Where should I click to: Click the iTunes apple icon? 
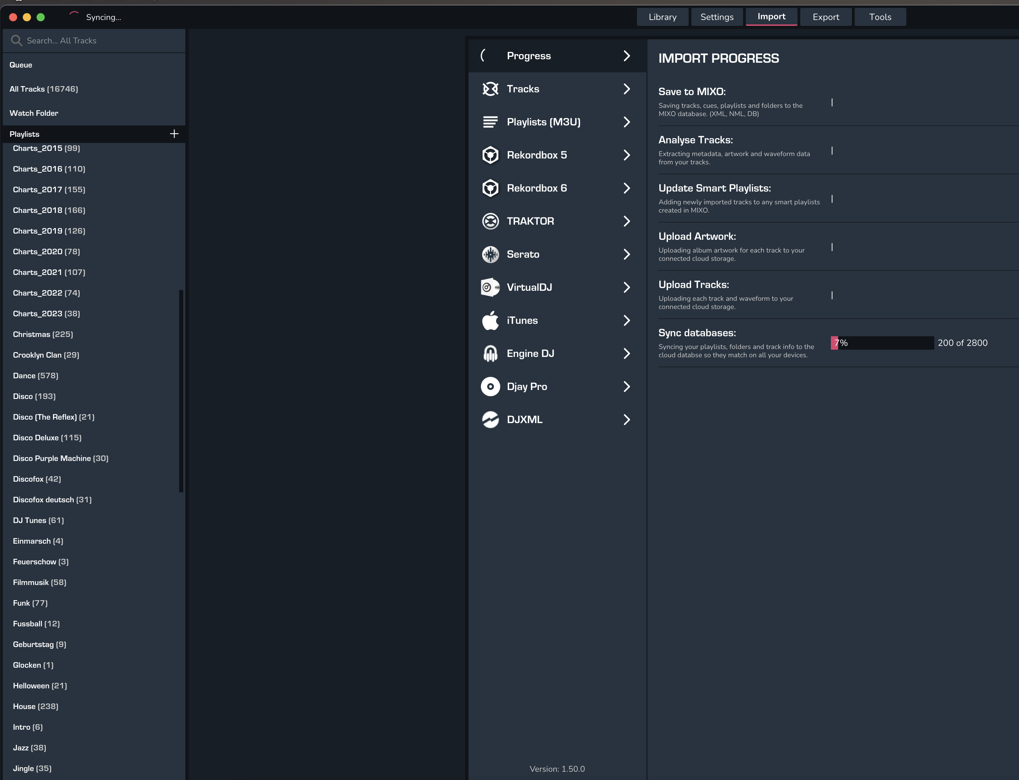(490, 320)
